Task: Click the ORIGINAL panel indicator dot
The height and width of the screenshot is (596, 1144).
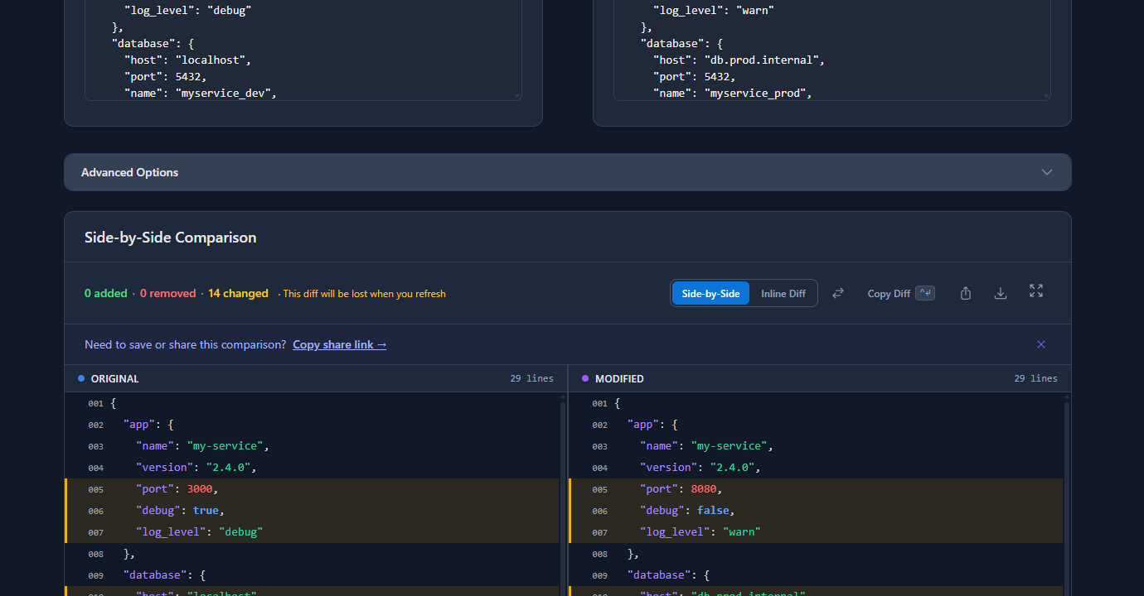Action: tap(81, 377)
